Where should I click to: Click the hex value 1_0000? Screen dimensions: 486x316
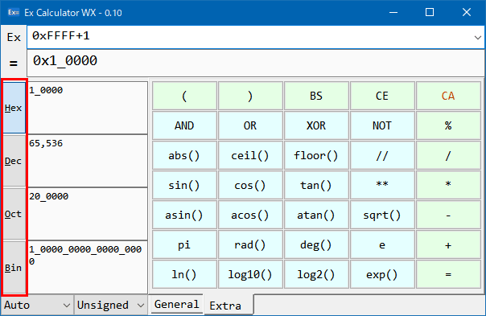coord(46,90)
